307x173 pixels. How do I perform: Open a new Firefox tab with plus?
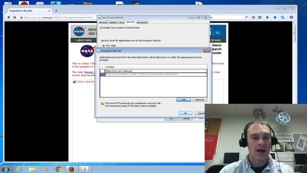click(56, 11)
